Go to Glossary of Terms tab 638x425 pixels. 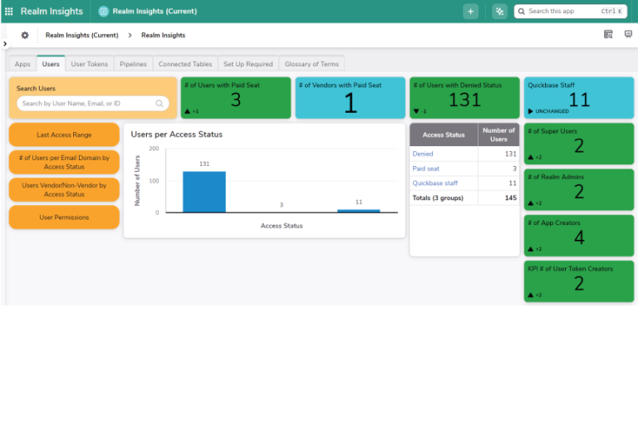coord(312,64)
